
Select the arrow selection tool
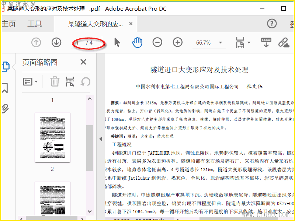coord(117,42)
